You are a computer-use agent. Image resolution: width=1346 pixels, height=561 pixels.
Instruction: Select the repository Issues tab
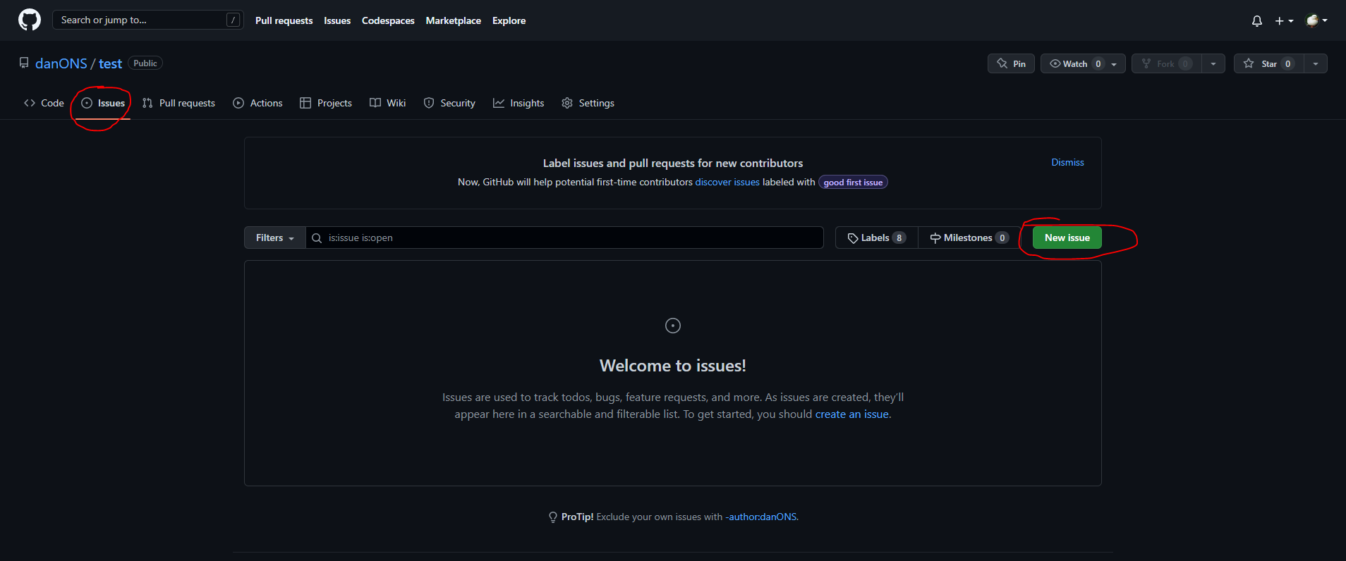[x=103, y=103]
